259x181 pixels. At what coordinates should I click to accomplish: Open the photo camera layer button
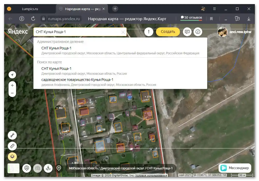click(38, 168)
